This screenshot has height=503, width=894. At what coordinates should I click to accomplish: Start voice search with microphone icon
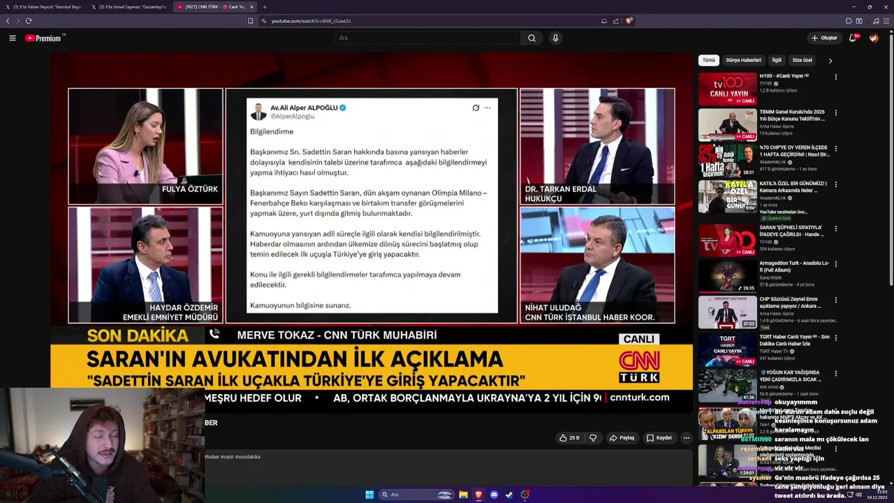[555, 38]
